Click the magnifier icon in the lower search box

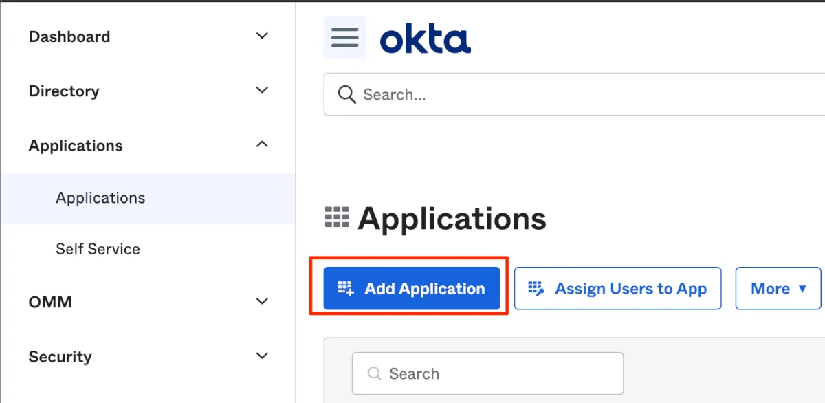tap(375, 373)
